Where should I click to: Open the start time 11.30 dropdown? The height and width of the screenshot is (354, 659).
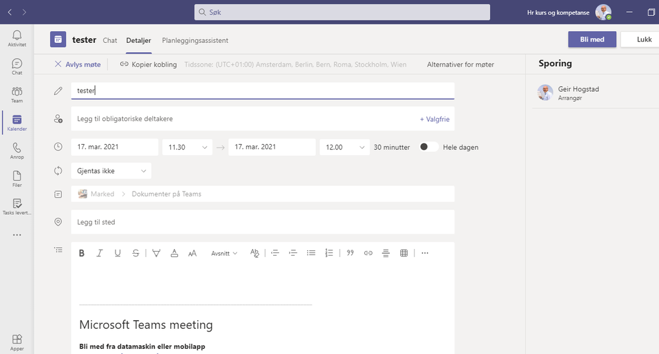click(x=187, y=147)
